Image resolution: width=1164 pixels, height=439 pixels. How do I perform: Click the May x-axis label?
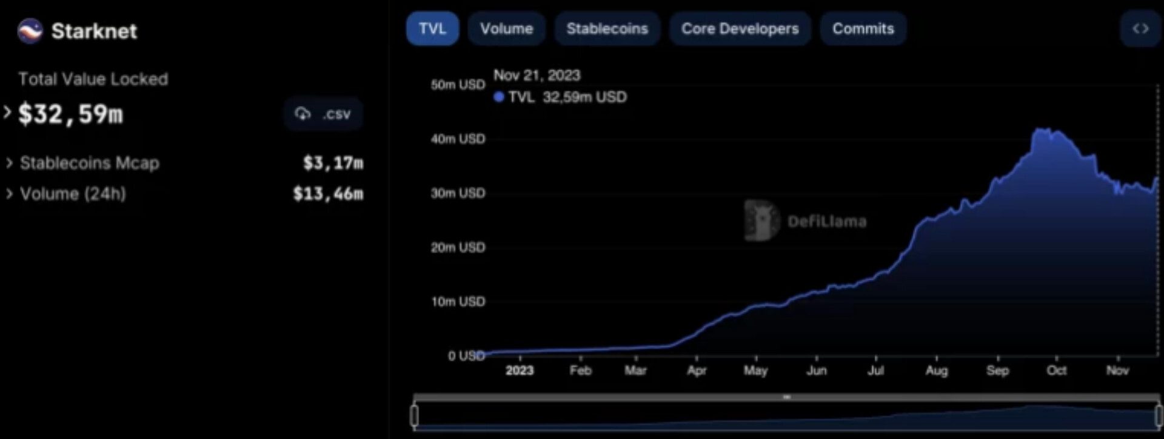(755, 371)
